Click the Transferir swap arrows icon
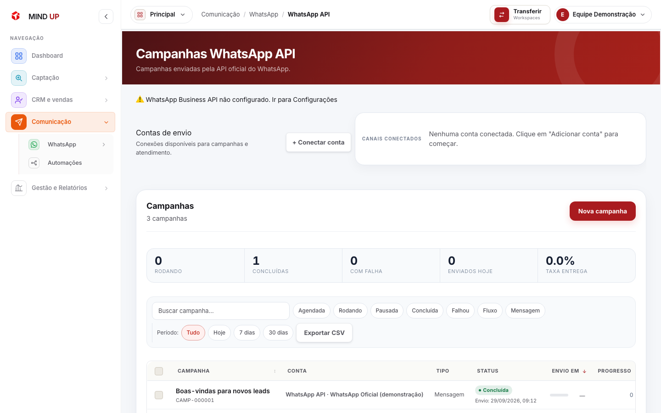 coord(502,15)
